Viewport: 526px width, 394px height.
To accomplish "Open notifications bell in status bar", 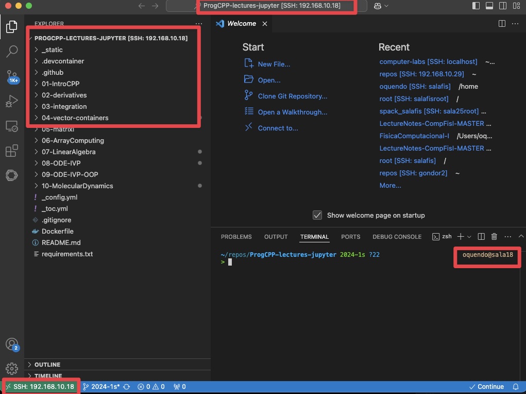I will click(x=516, y=387).
